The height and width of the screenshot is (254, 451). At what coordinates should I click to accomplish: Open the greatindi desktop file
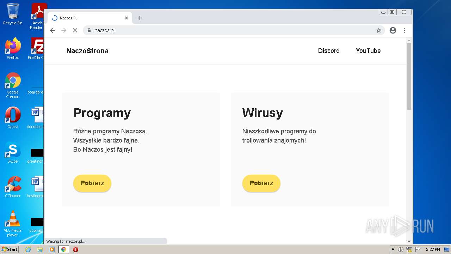pos(36,155)
